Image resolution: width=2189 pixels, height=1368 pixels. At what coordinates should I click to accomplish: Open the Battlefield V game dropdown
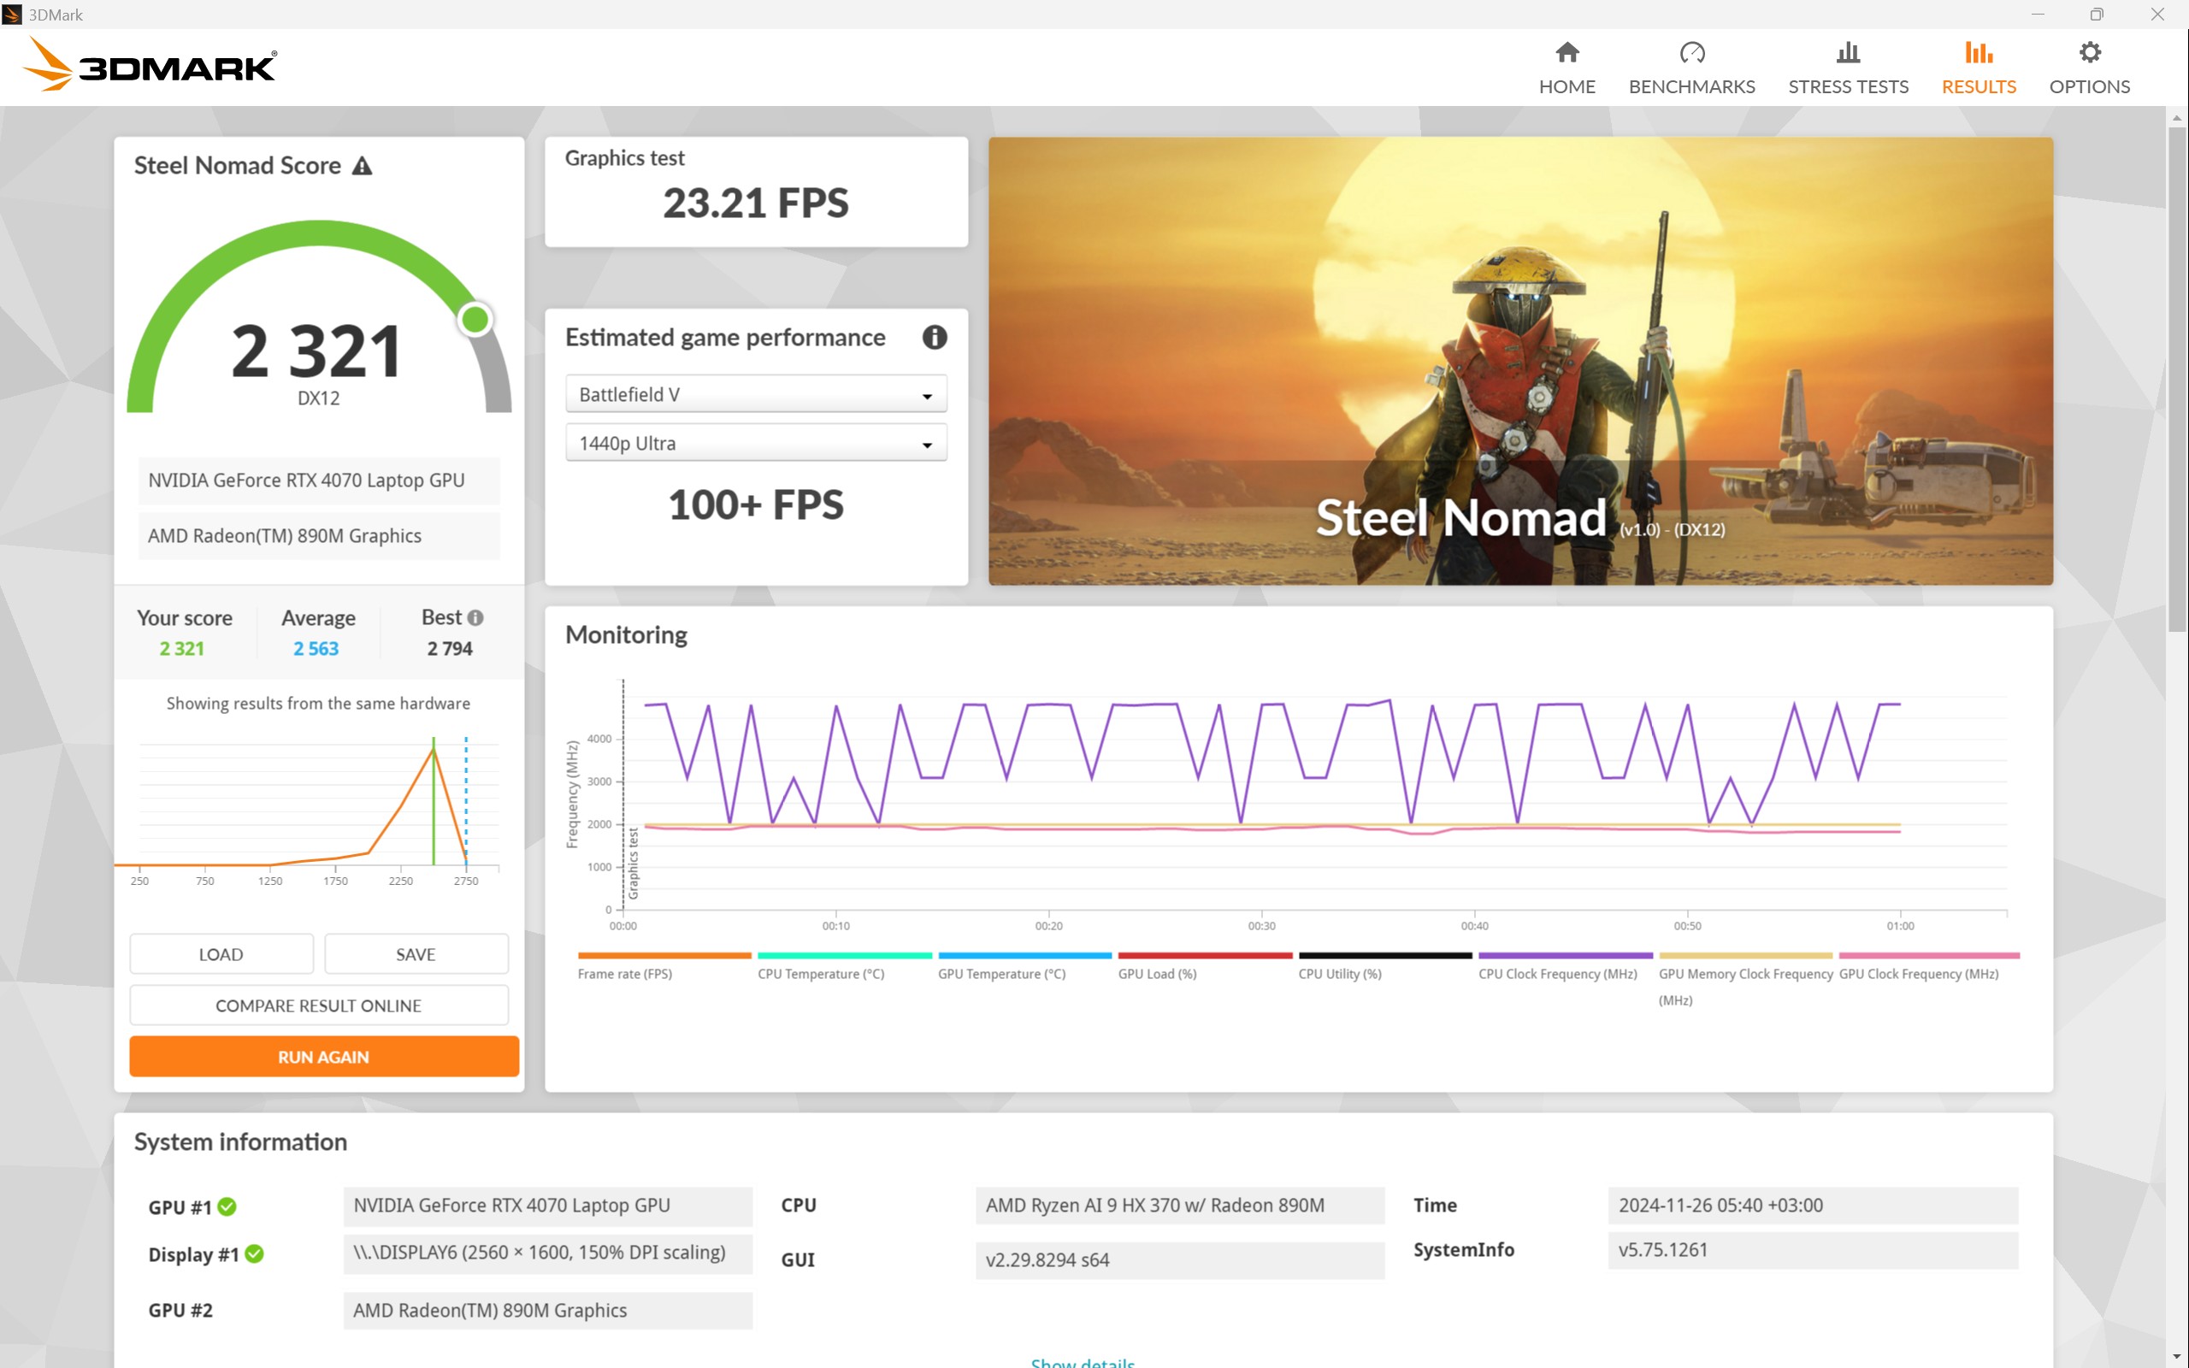coord(756,394)
